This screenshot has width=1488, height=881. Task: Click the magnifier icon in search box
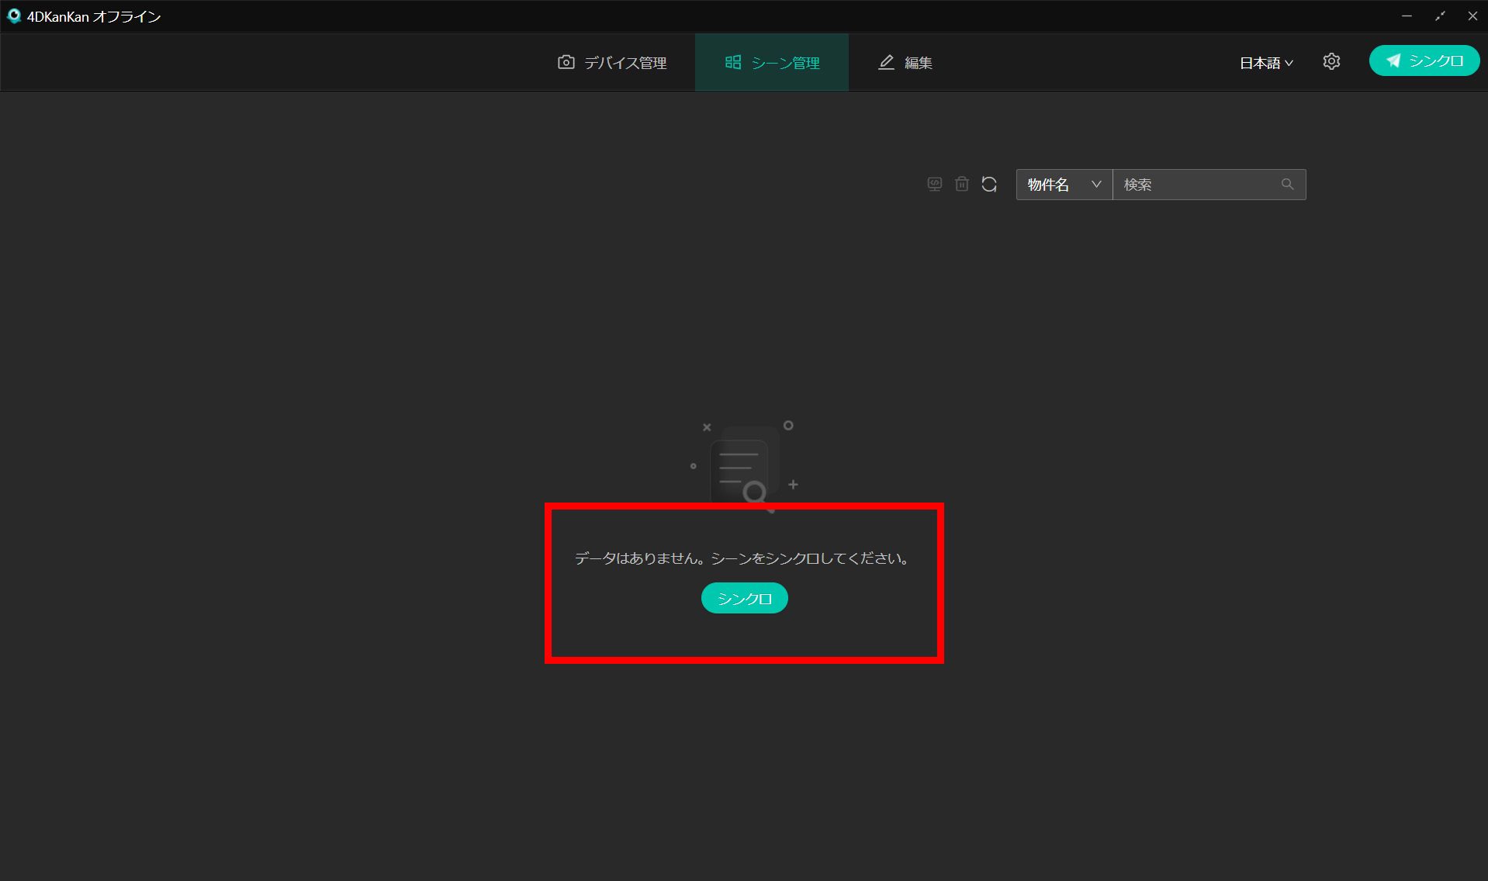[1288, 185]
